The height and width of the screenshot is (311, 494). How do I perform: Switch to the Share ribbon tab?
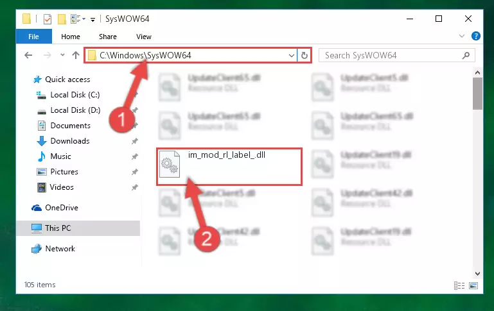coord(108,37)
